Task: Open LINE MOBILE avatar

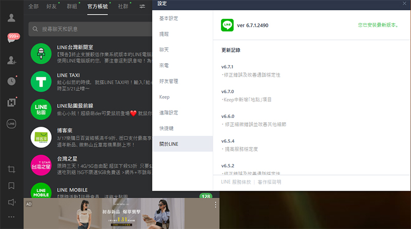Action: (x=41, y=190)
